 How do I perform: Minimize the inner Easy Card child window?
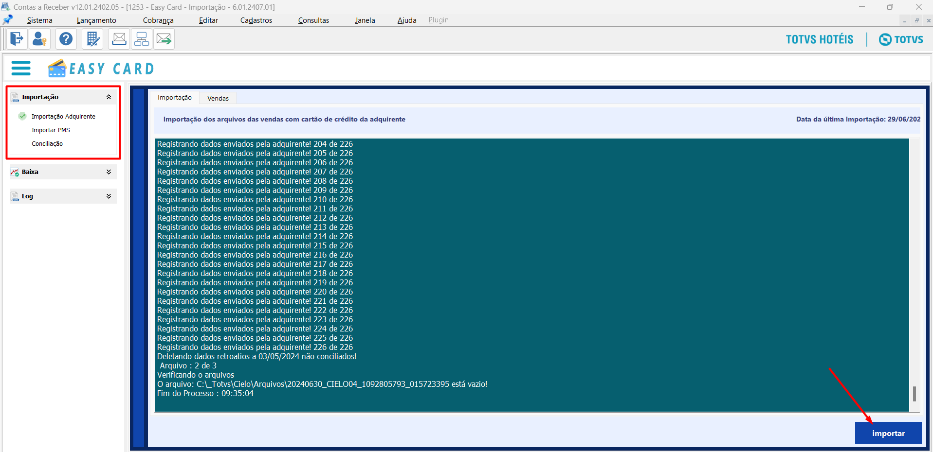[x=905, y=20]
